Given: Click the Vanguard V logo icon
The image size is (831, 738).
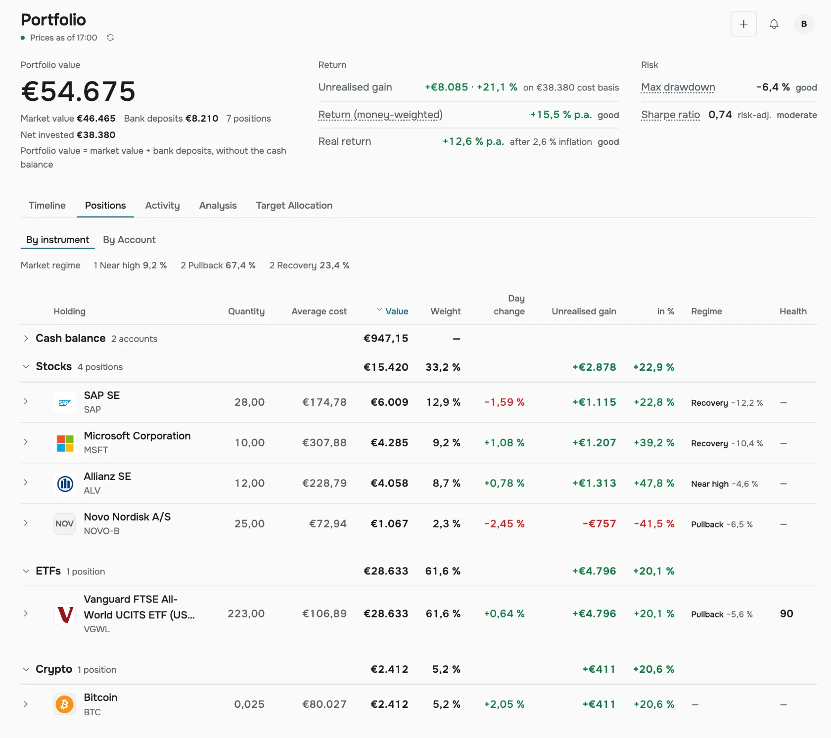Looking at the screenshot, I should point(65,614).
